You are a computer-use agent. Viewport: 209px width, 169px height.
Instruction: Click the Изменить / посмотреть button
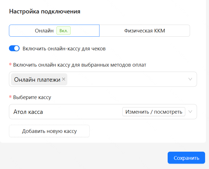point(154,112)
